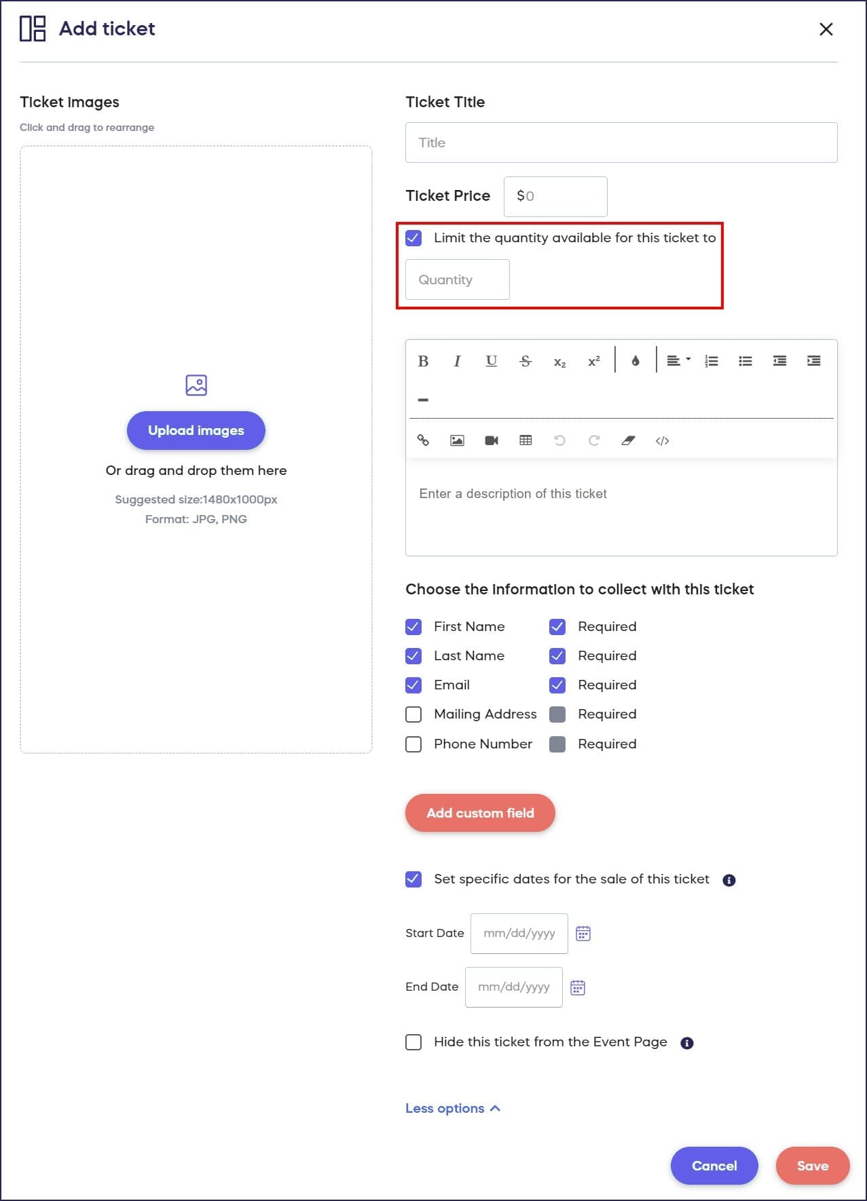Open the text alignment dropdown
This screenshot has width=867, height=1201.
click(678, 361)
